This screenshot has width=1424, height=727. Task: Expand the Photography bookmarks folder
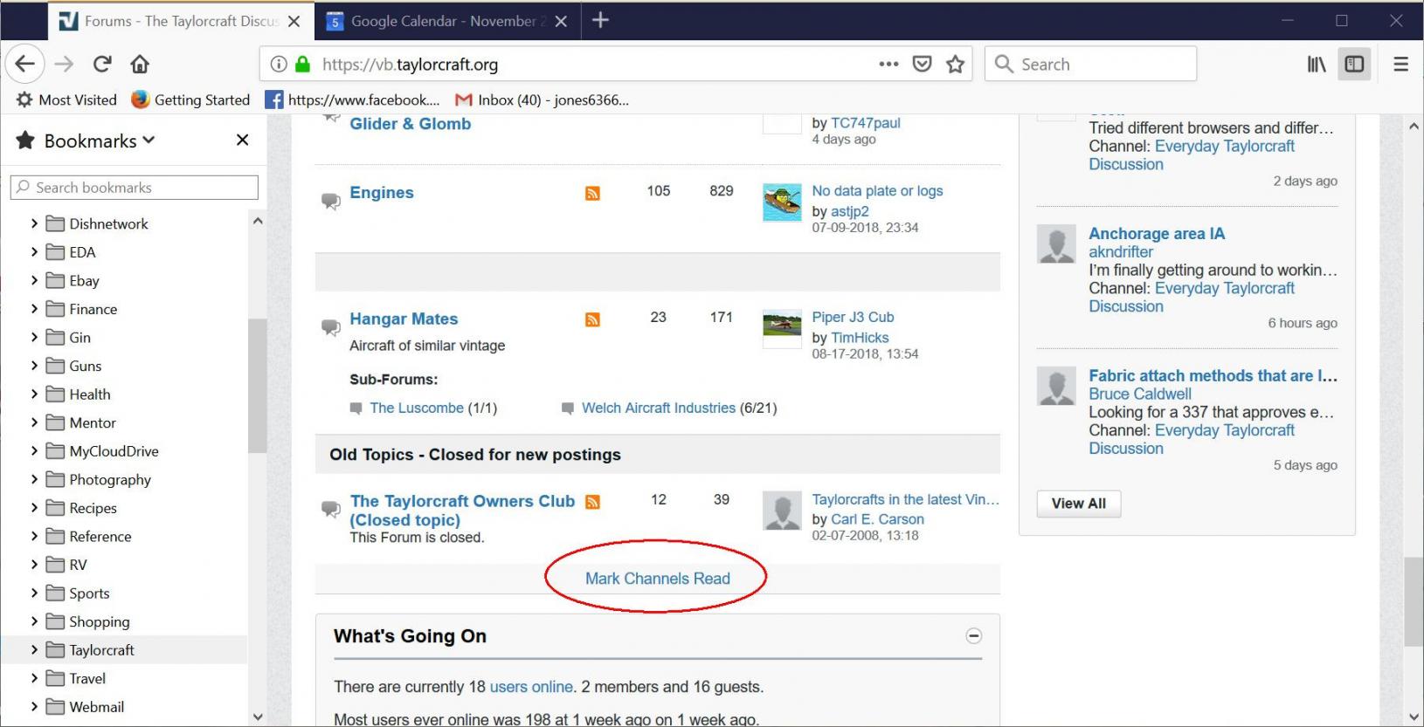(x=34, y=479)
